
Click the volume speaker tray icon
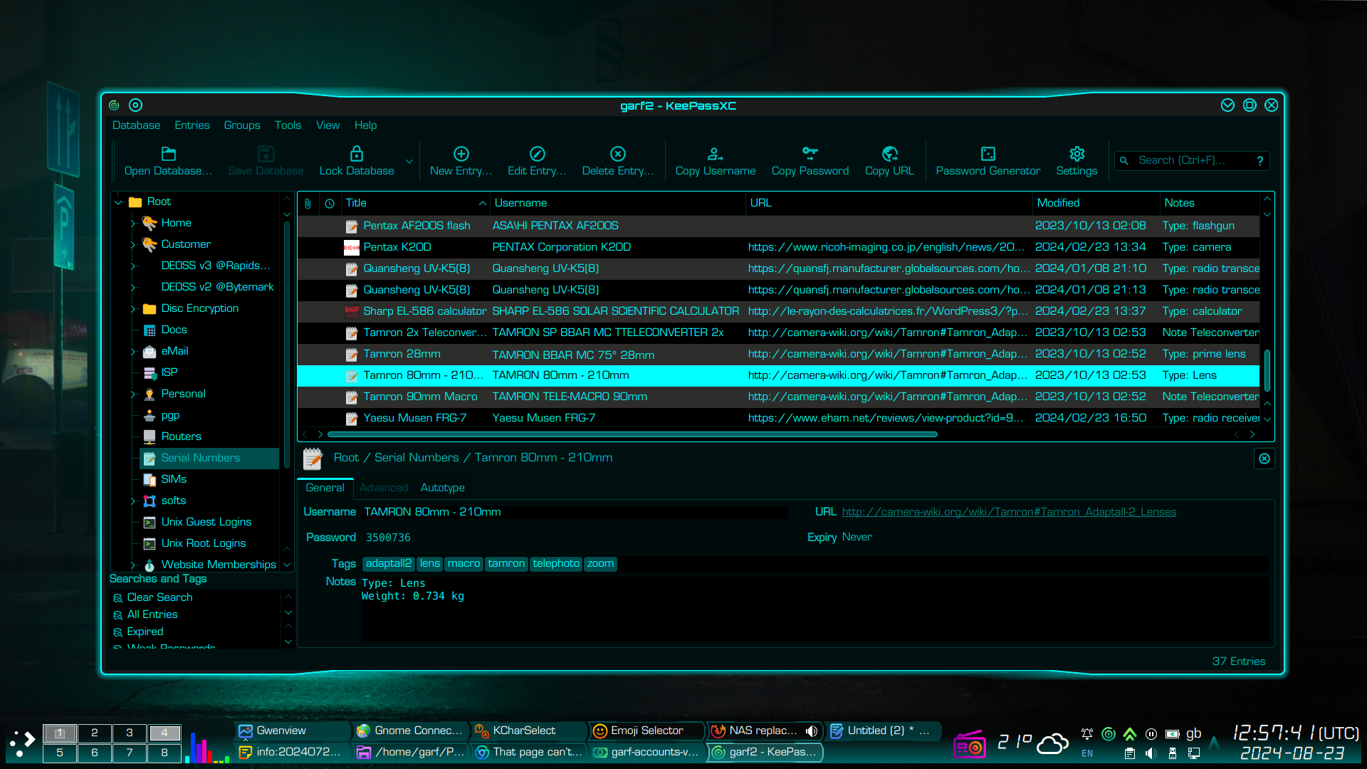point(1151,753)
